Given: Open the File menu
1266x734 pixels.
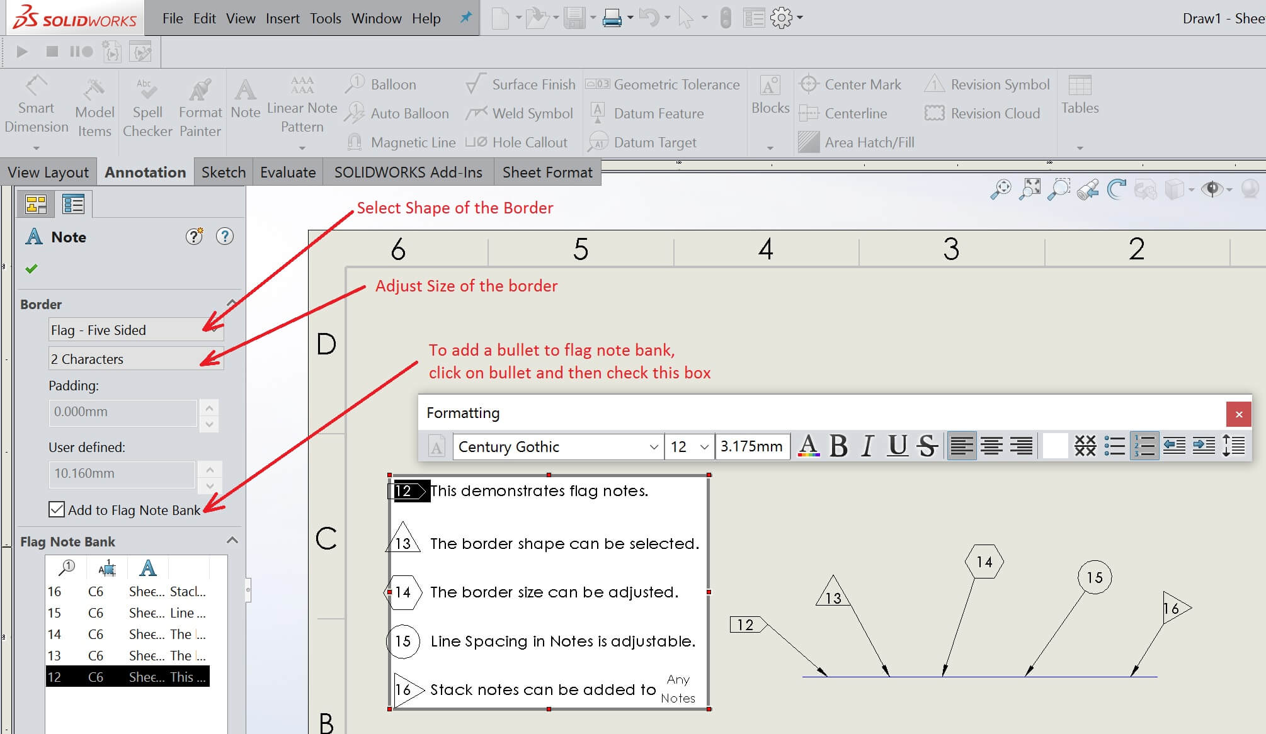Looking at the screenshot, I should (x=173, y=18).
